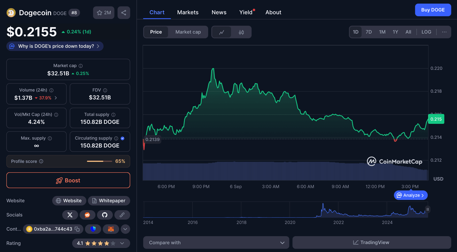Screen dimensions: 457x252
Task: Click the 150.82B DOGE total supply value
Action: click(100, 122)
